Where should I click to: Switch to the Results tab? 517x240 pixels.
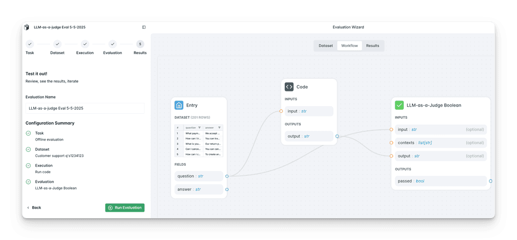coord(373,45)
